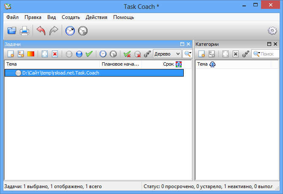283x194 pixels.
Task: Click the status bar text 'Задачи: 1 выбрано'
Action: [x=26, y=186]
